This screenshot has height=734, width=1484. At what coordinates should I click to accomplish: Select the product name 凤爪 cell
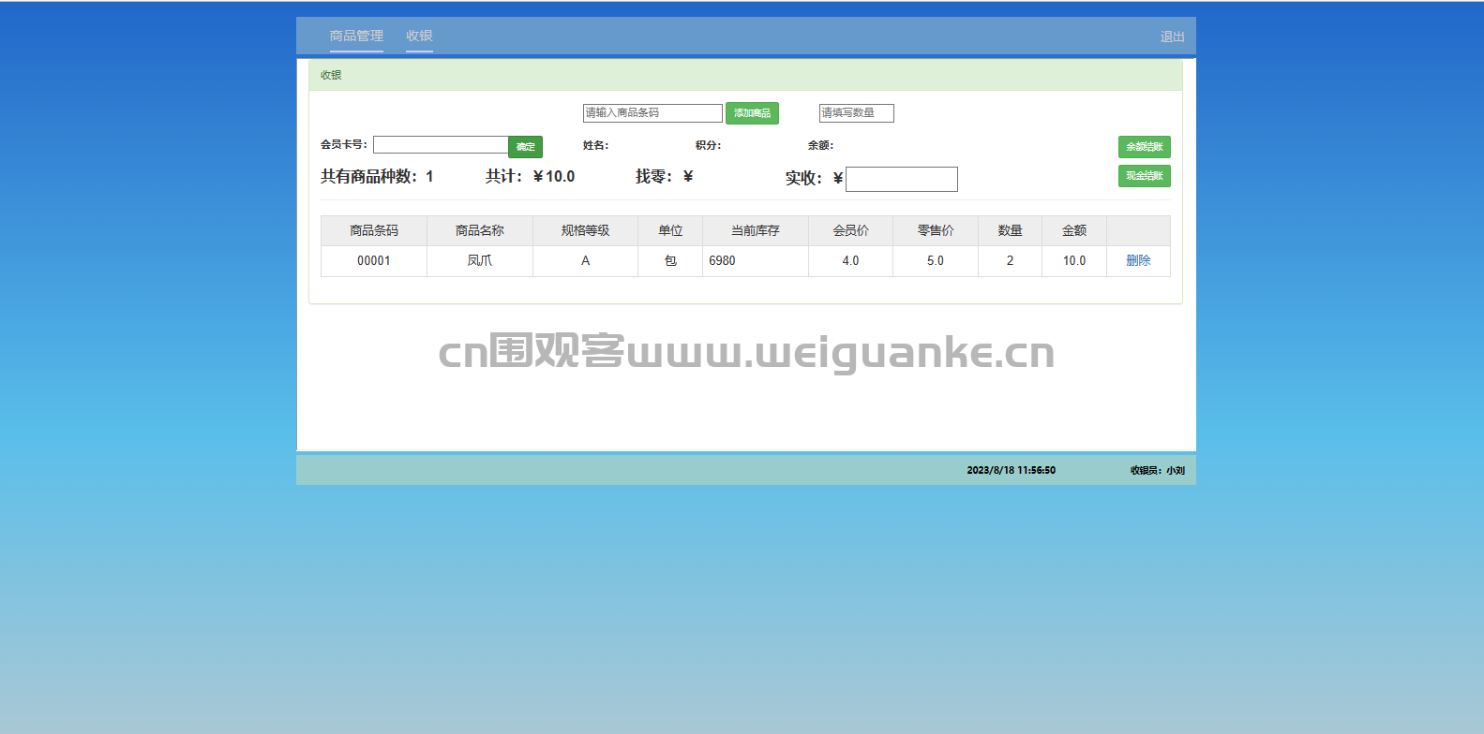click(480, 261)
